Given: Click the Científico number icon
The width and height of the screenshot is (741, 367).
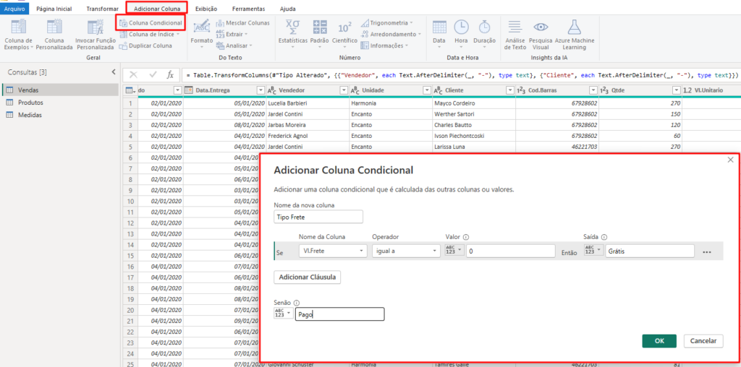Looking at the screenshot, I should coord(344,28).
